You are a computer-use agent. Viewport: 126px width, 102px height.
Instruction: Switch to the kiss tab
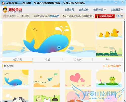point(108,60)
